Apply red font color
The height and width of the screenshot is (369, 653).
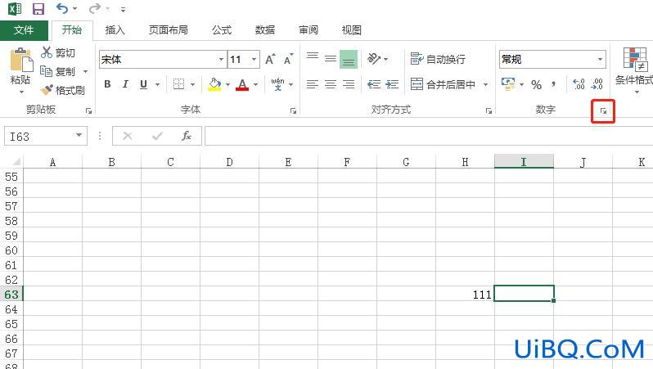242,84
